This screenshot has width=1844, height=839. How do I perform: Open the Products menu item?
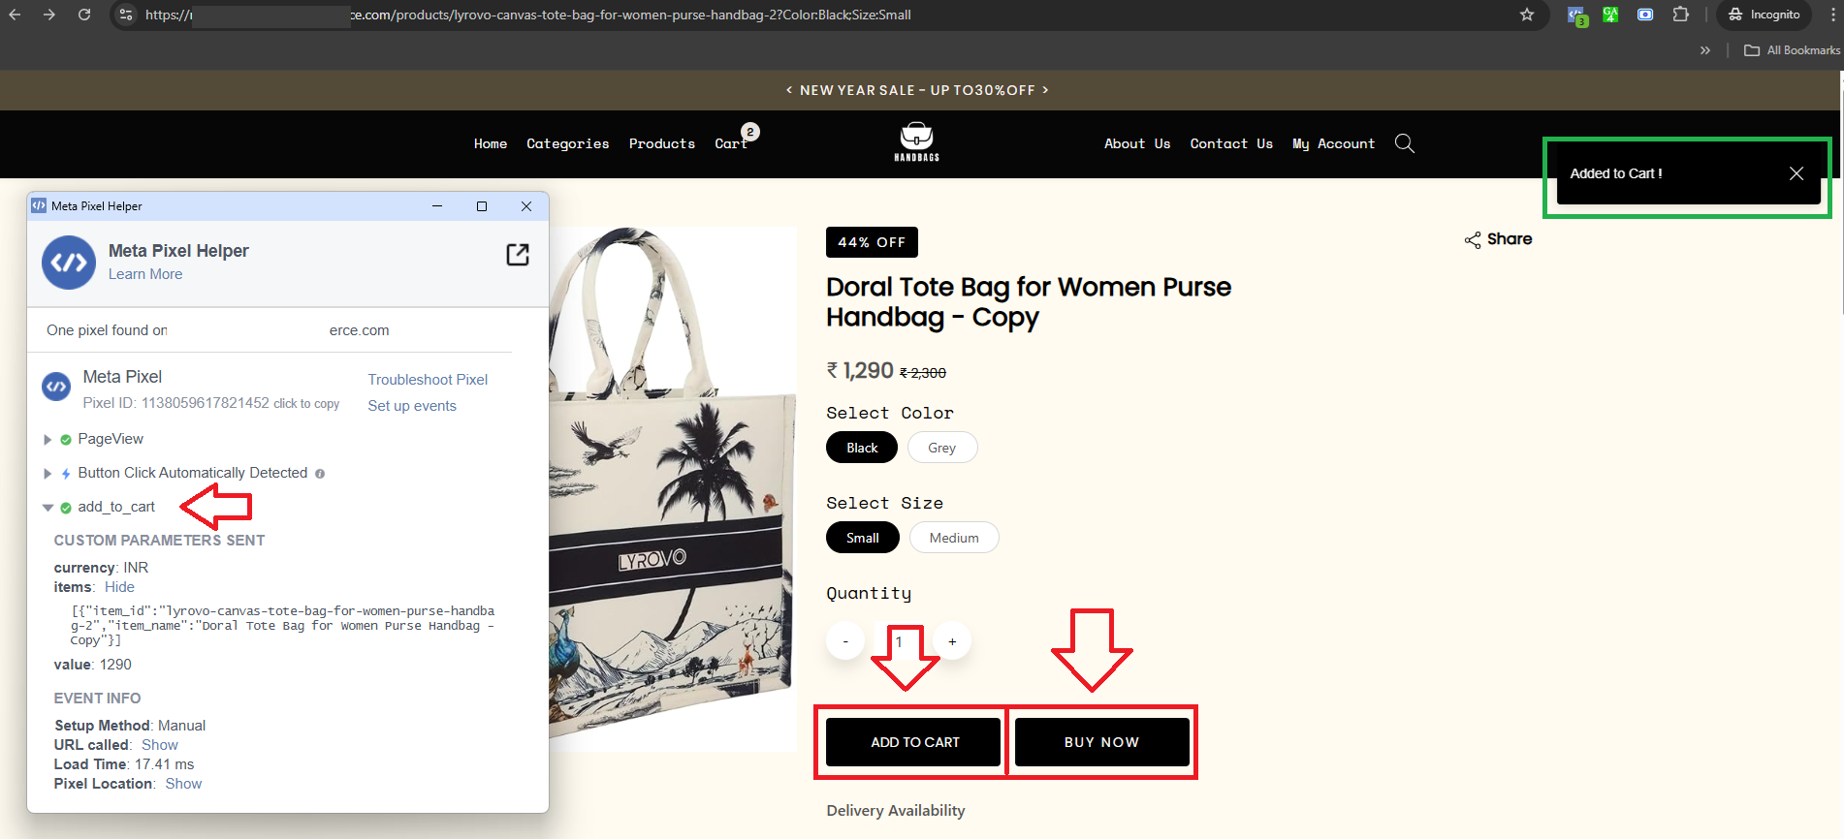(x=662, y=143)
